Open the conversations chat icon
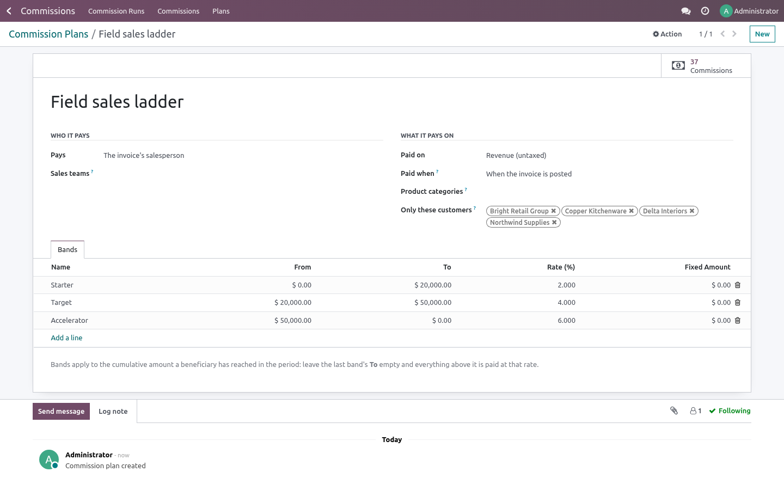 pyautogui.click(x=686, y=11)
